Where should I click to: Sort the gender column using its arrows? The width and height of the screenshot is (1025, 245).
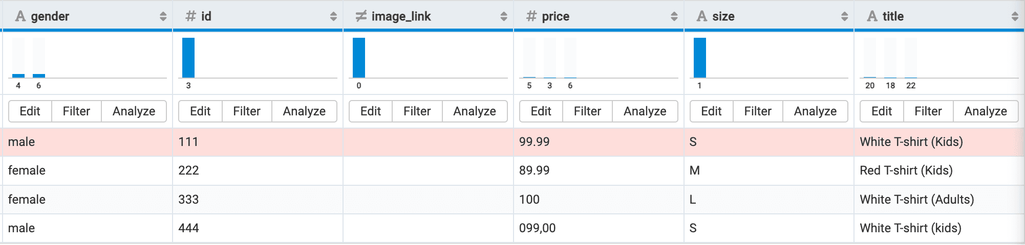tap(163, 16)
